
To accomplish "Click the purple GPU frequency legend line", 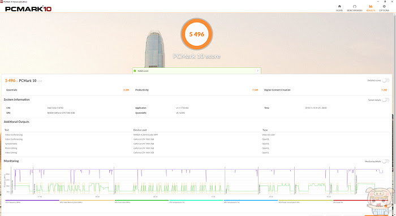I will 32,200.
